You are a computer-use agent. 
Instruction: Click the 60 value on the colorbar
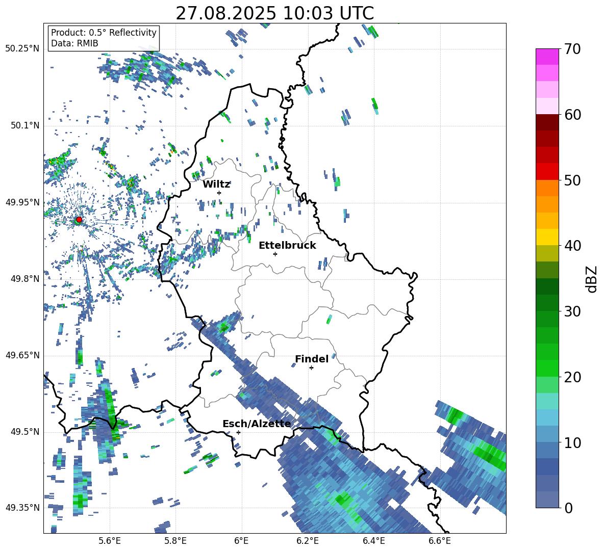[572, 115]
